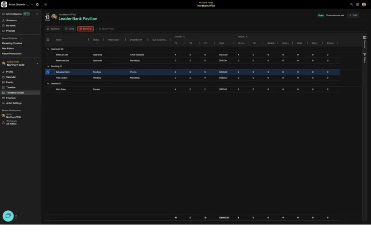Click the Add button

353,15
